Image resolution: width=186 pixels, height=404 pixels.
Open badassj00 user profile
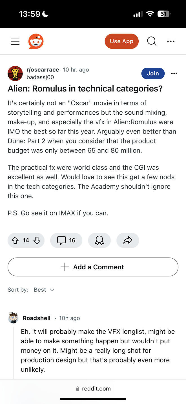[x=40, y=77]
